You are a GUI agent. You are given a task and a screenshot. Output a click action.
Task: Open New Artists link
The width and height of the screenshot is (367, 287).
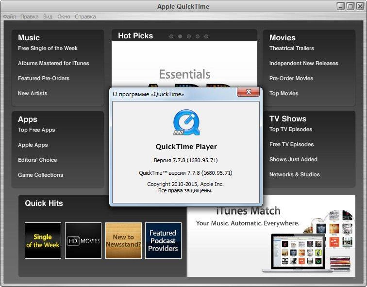[x=33, y=93]
